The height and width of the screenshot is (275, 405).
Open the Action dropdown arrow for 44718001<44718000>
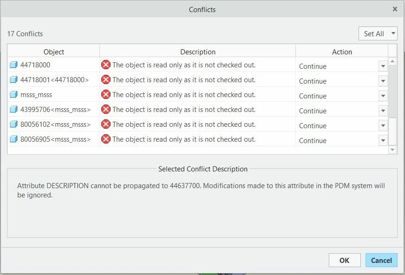pyautogui.click(x=383, y=81)
